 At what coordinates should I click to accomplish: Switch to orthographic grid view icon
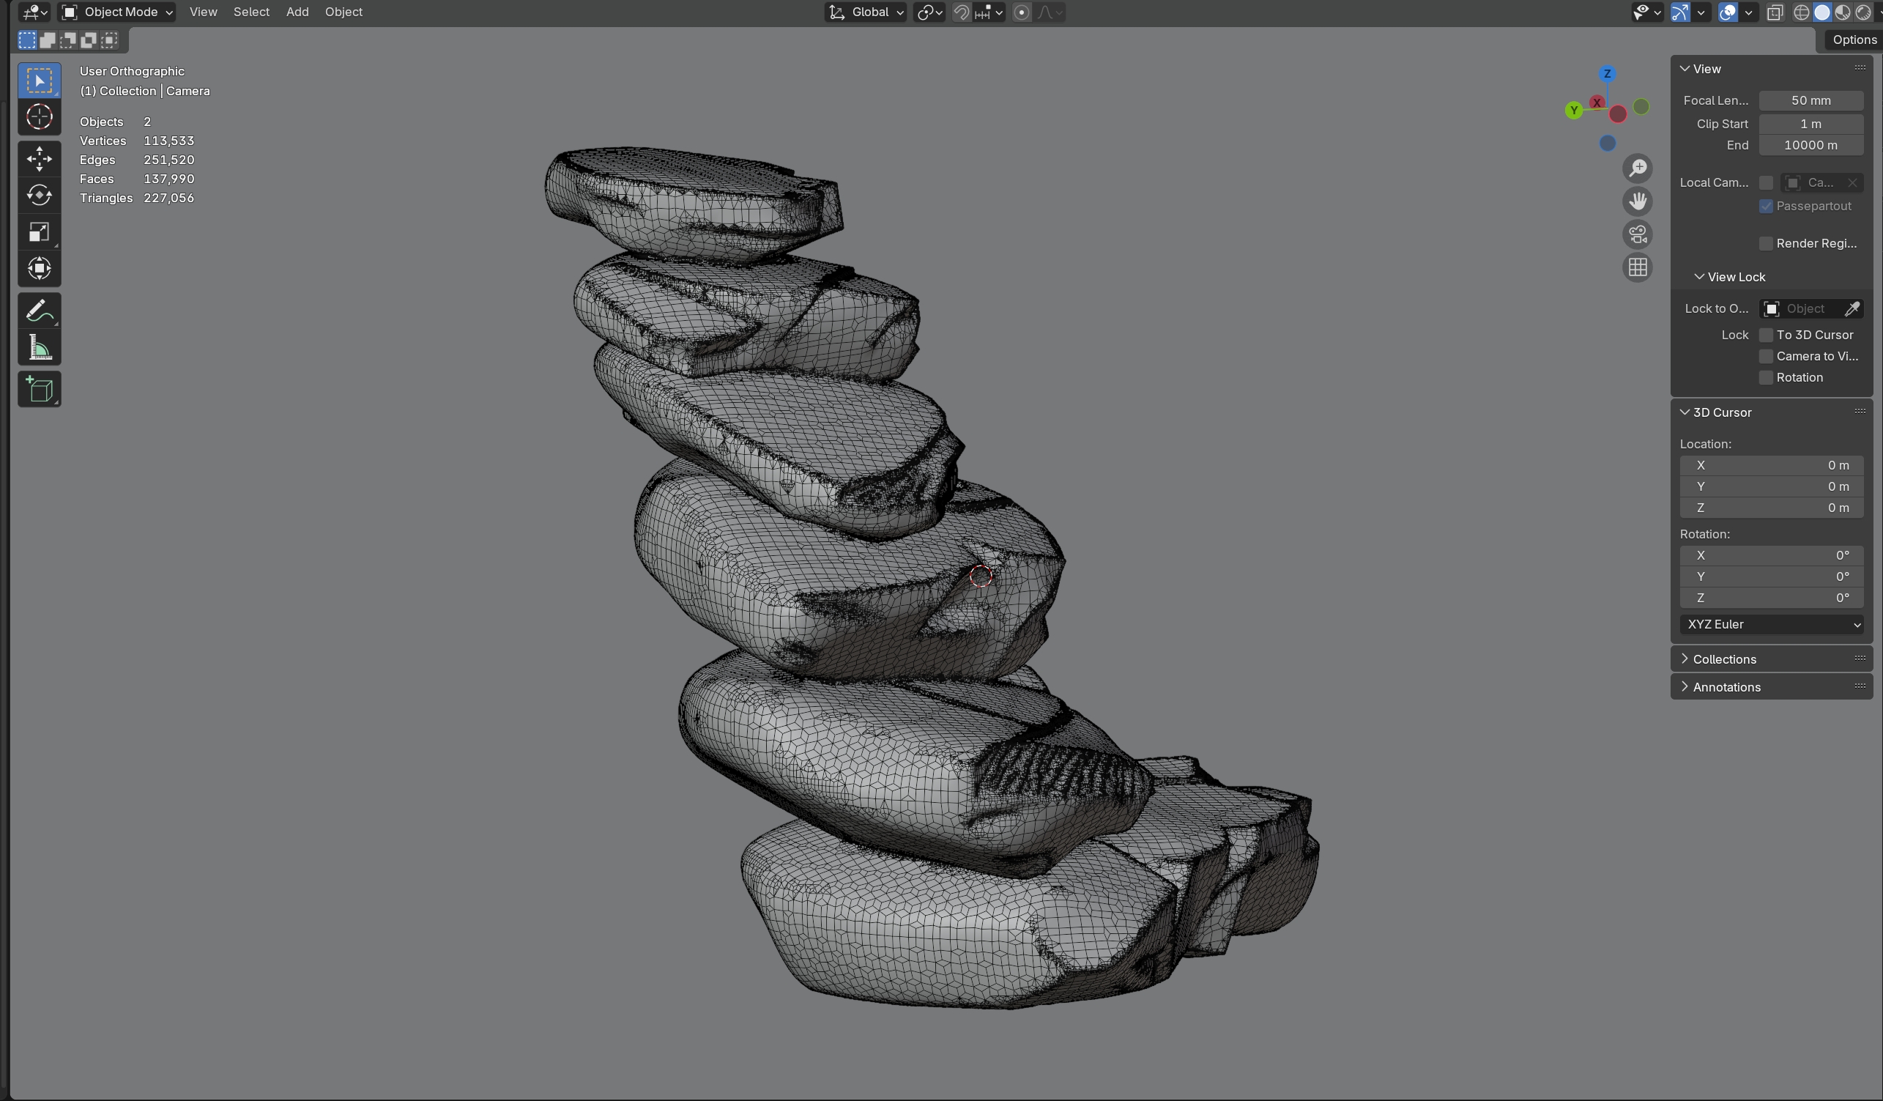(1637, 267)
